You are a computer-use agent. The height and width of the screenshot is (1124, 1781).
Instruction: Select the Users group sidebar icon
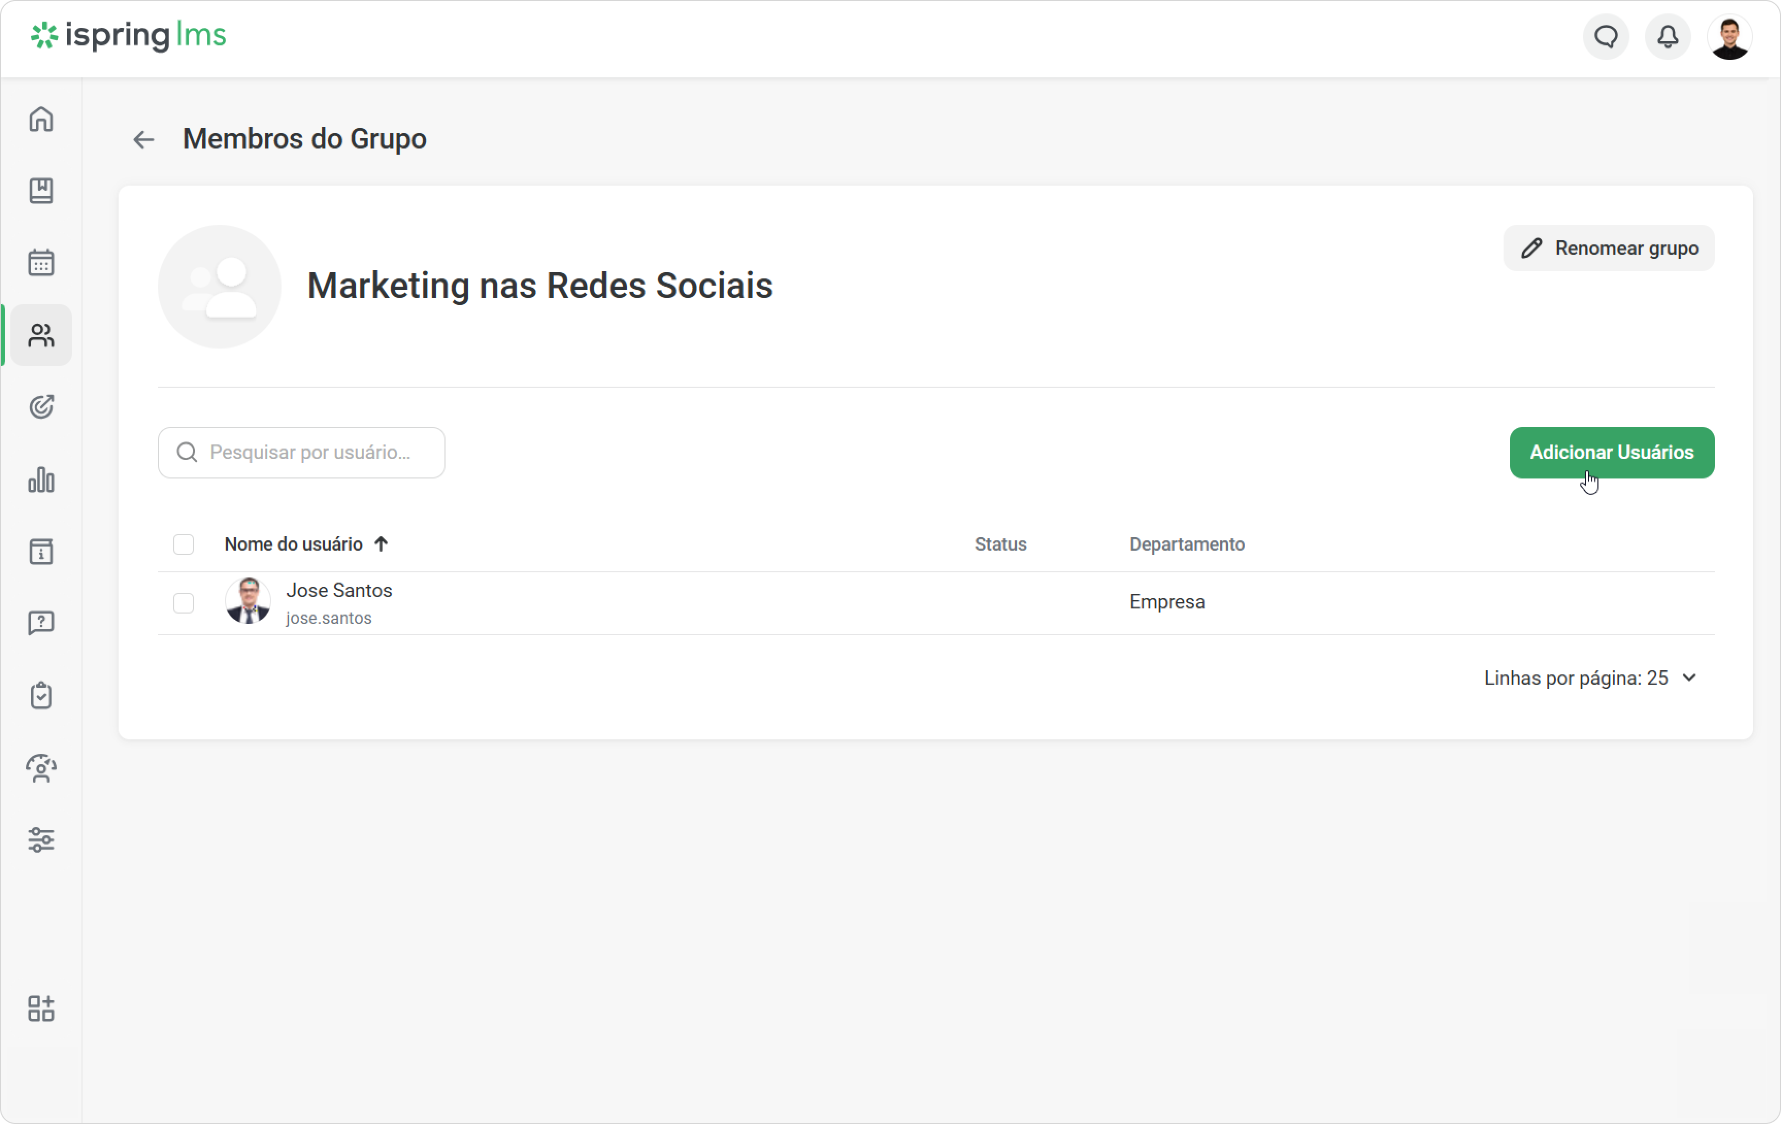pos(41,335)
